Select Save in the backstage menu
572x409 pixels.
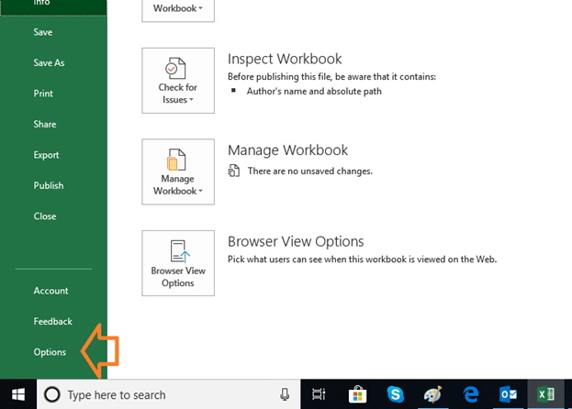click(43, 32)
